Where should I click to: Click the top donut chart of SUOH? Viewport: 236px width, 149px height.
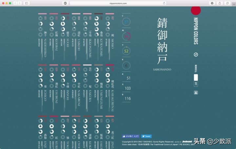click(x=63, y=18)
